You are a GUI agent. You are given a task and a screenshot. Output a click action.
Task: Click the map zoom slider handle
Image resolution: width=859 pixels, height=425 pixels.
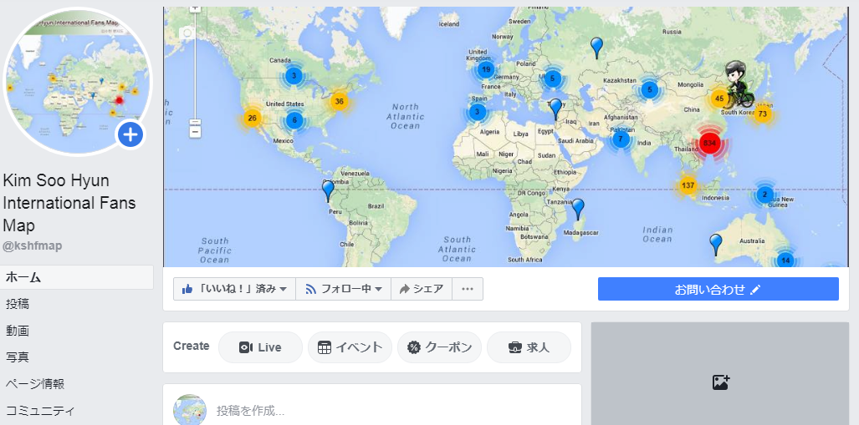(195, 123)
